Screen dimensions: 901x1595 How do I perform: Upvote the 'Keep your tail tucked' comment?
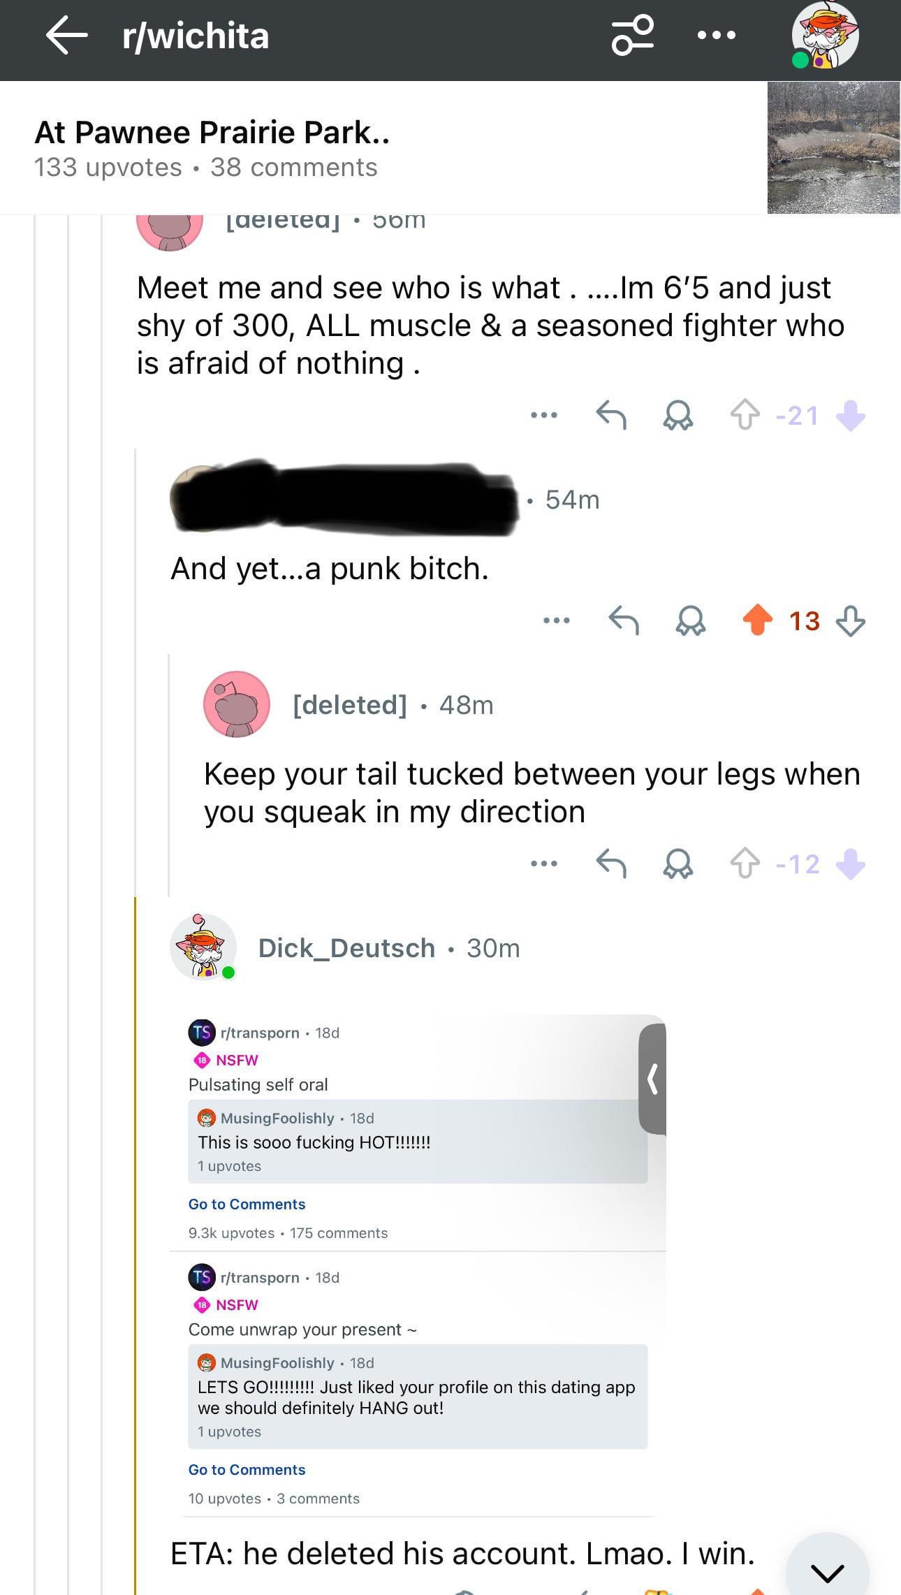[x=745, y=864]
